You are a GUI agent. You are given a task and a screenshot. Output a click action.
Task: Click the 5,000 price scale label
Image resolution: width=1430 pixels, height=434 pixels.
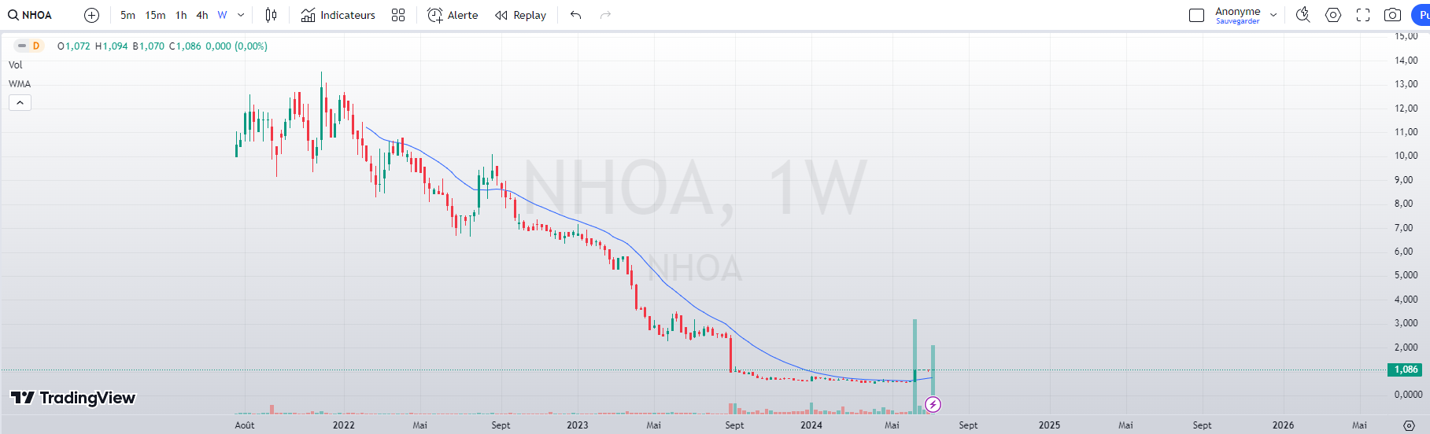tap(1406, 275)
